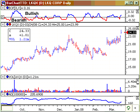
Task: Click the -0.32 value on BOP scale
Action: pos(131,20)
